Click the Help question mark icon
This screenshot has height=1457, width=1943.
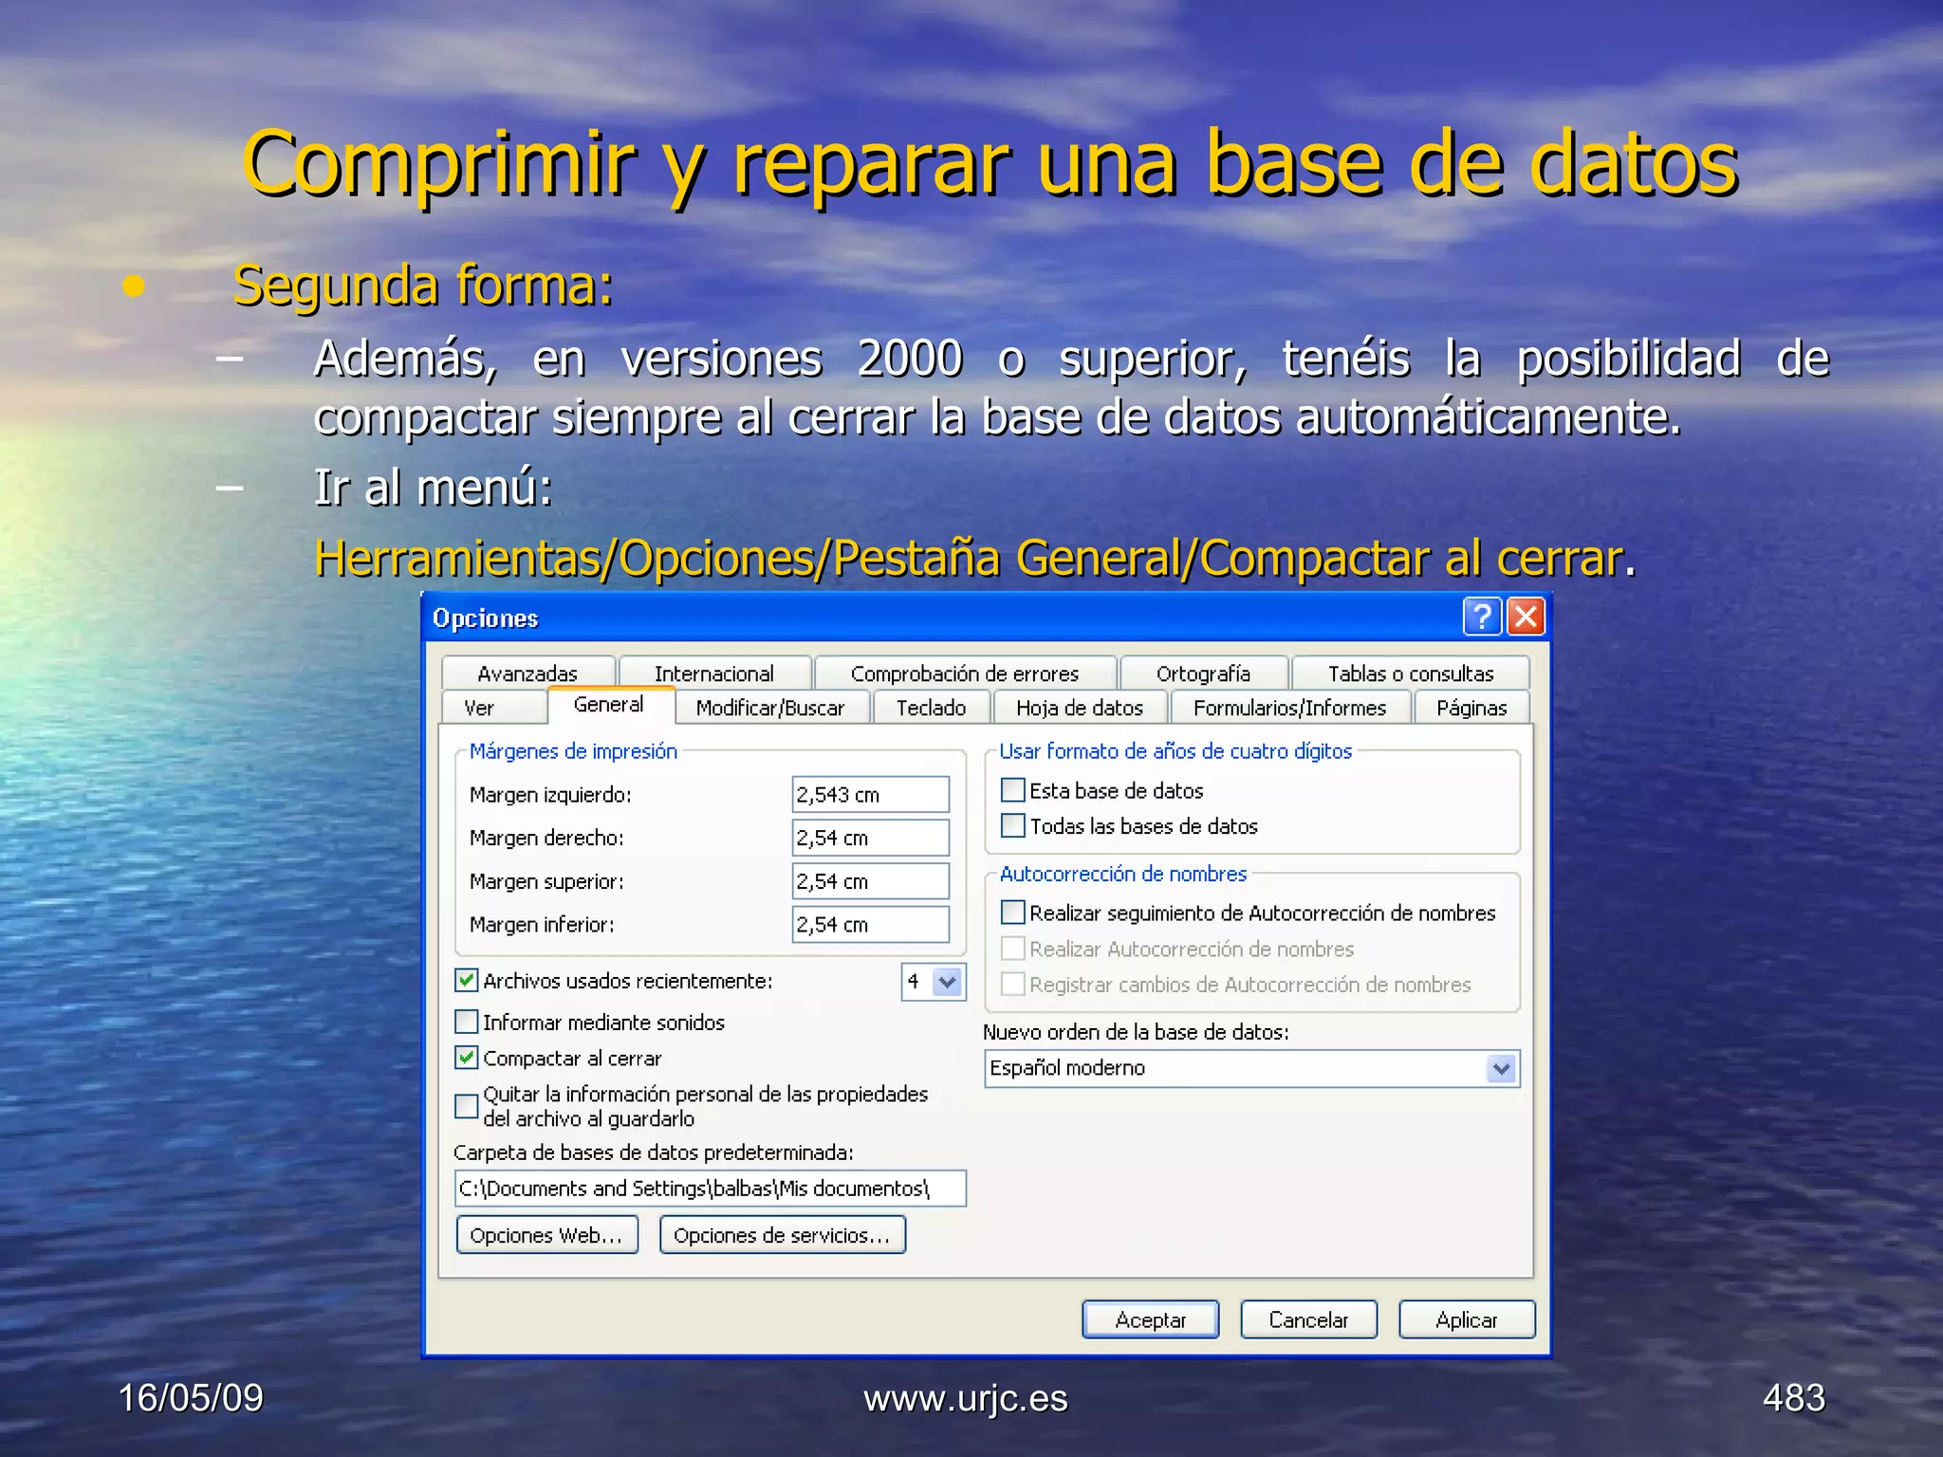click(1482, 617)
